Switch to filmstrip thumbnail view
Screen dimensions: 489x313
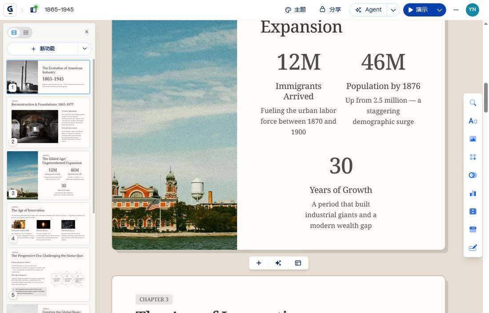point(14,32)
